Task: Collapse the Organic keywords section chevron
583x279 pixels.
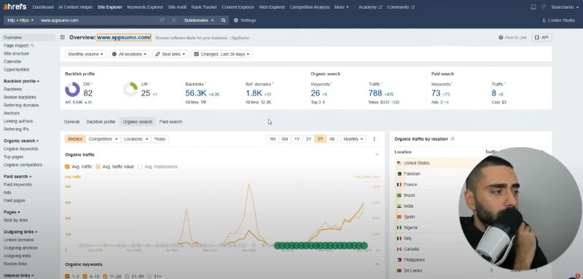Action: (x=377, y=264)
